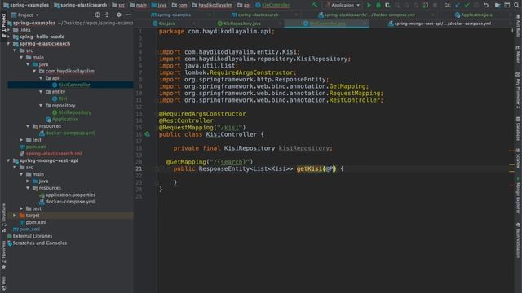Screen dimensions: 522x293
Task: Expand the sping-hello-world module
Action: point(9,37)
